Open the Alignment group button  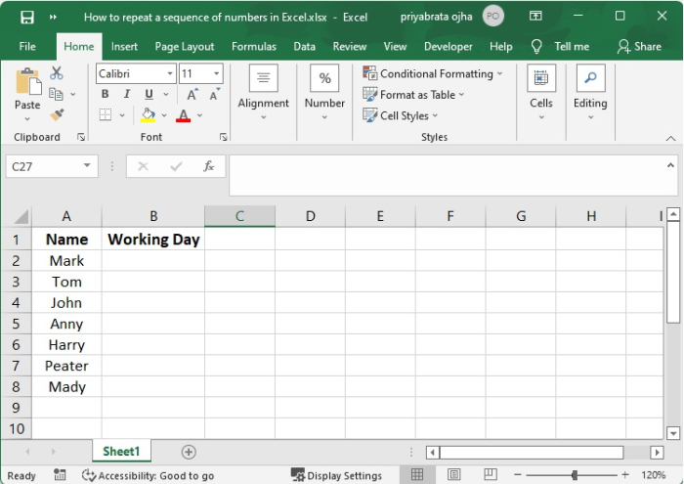[x=263, y=93]
